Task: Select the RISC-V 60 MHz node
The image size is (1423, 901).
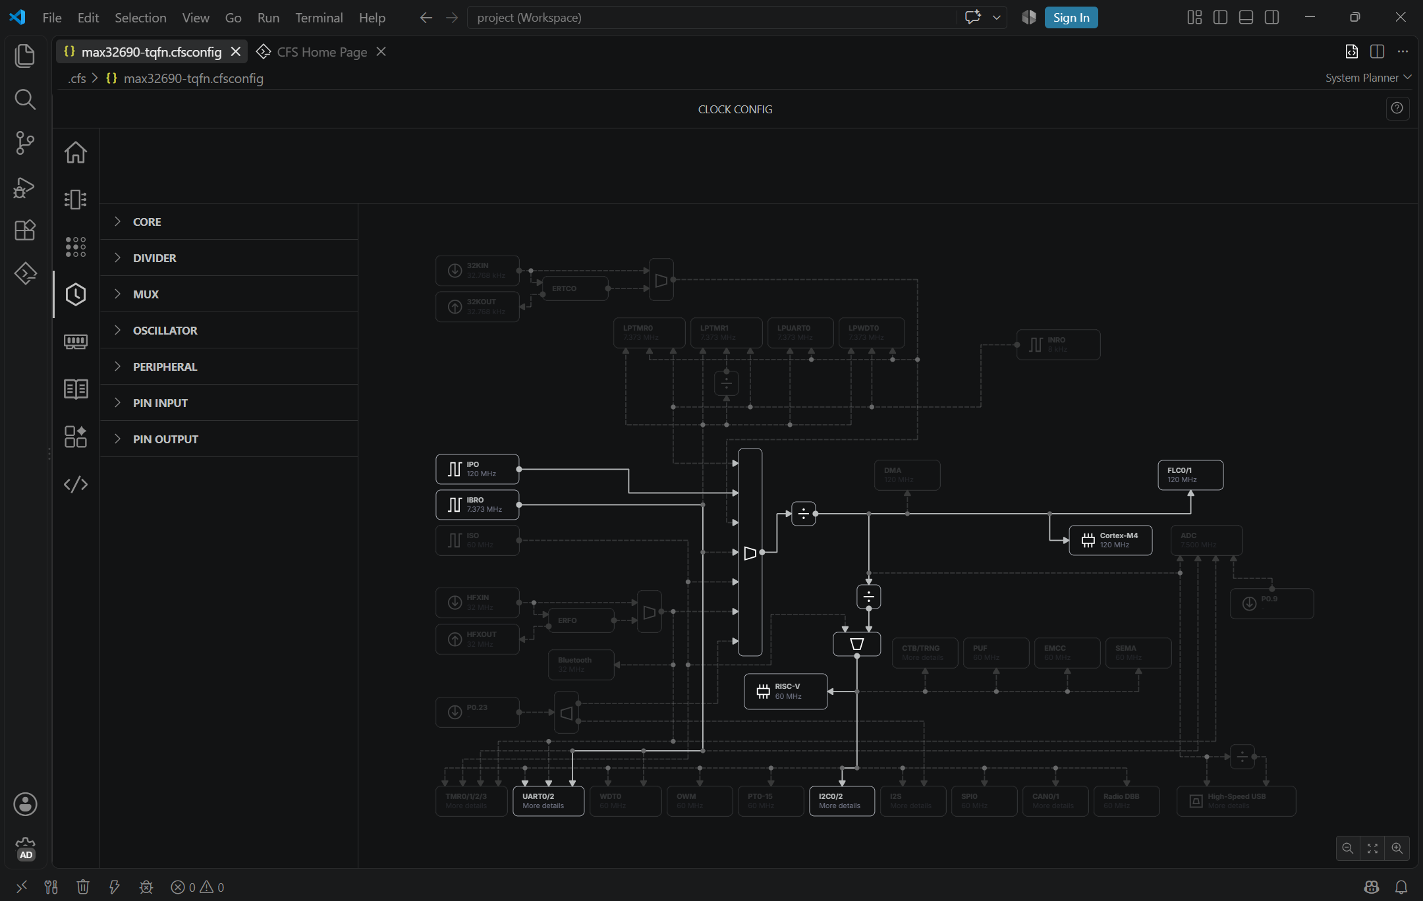Action: [785, 692]
